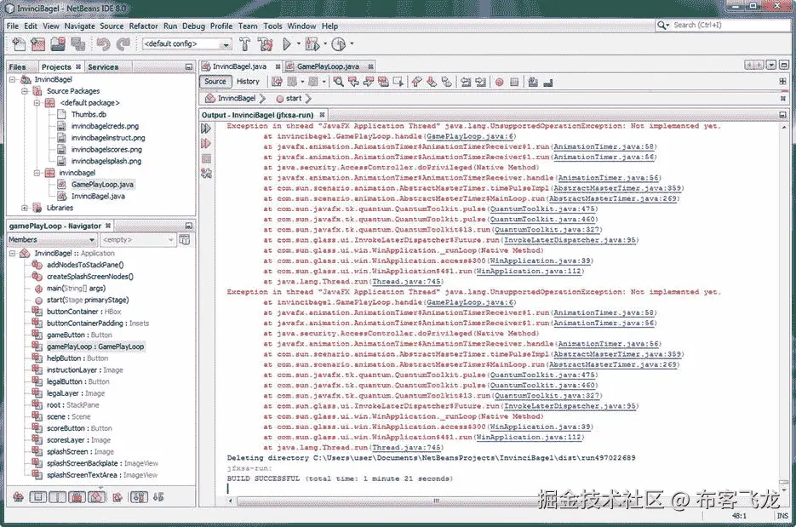Toggle bookmark icon in editor toolbar

[x=447, y=82]
